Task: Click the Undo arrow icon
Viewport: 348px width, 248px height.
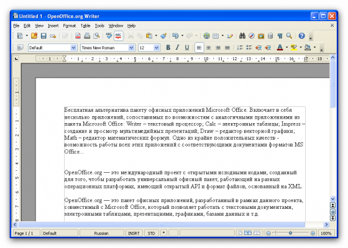Action: [175, 36]
